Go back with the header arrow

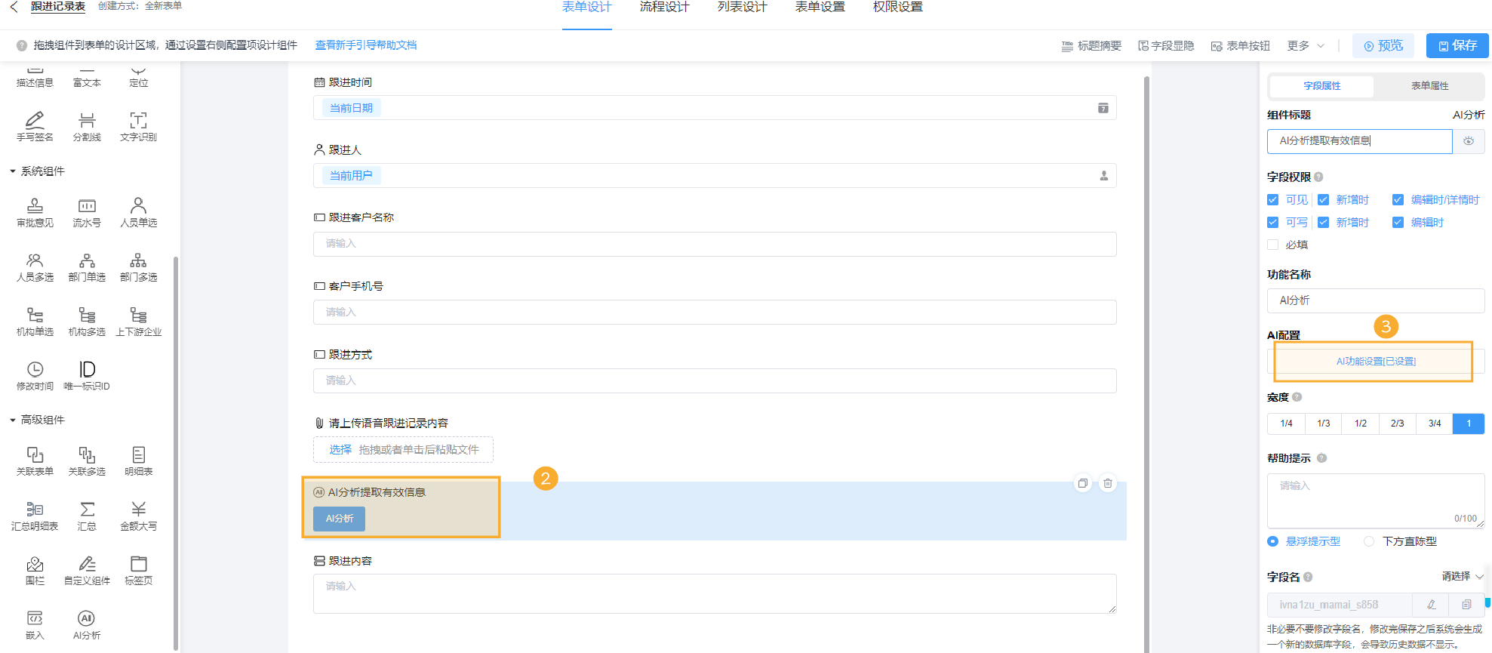pos(14,7)
